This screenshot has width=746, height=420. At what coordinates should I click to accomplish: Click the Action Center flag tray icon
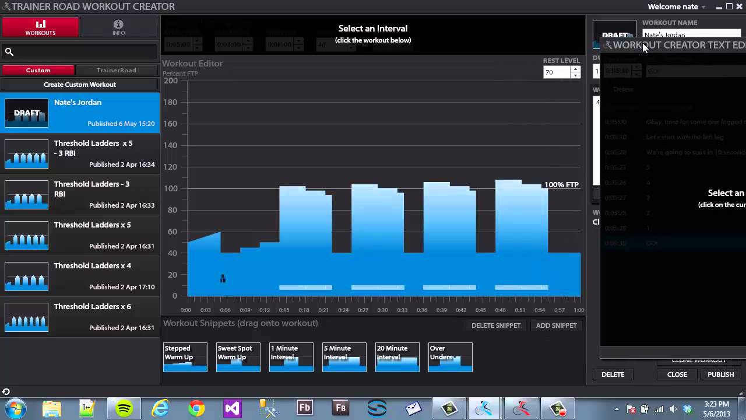click(631, 409)
